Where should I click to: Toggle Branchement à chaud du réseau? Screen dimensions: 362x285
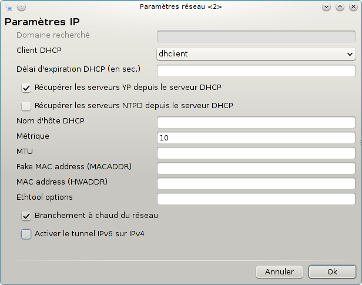click(x=26, y=216)
